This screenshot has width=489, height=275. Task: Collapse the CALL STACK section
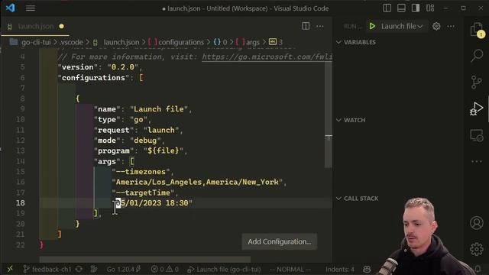click(358, 199)
